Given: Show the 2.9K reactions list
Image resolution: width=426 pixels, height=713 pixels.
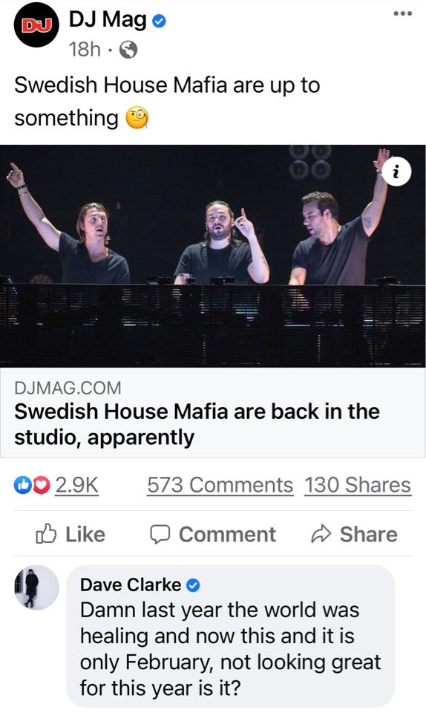Looking at the screenshot, I should (76, 485).
